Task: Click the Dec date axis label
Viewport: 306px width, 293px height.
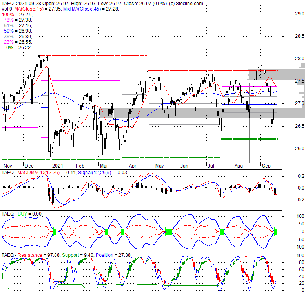Action: [29, 166]
